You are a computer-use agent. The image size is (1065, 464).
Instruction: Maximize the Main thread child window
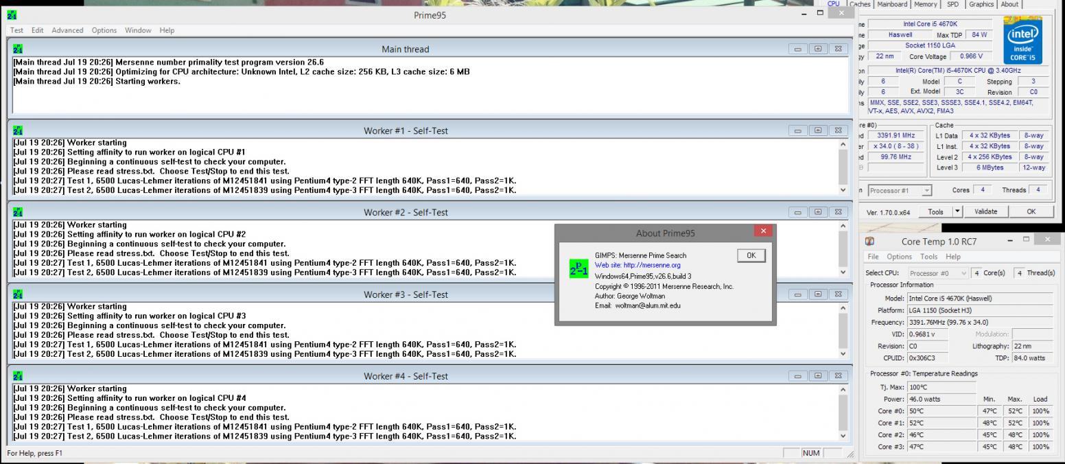[817, 49]
